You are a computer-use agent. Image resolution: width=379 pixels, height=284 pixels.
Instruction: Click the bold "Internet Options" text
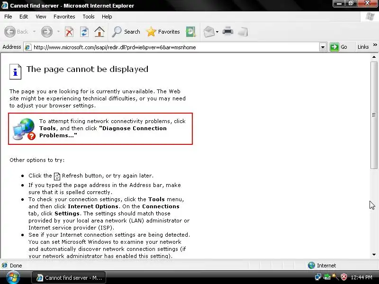coord(93,206)
